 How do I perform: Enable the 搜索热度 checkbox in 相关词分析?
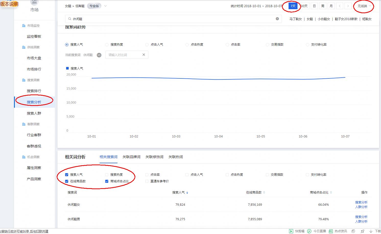tap(106, 175)
